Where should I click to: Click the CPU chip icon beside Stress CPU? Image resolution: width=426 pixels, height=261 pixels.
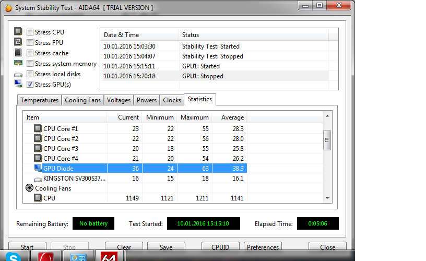[18, 31]
